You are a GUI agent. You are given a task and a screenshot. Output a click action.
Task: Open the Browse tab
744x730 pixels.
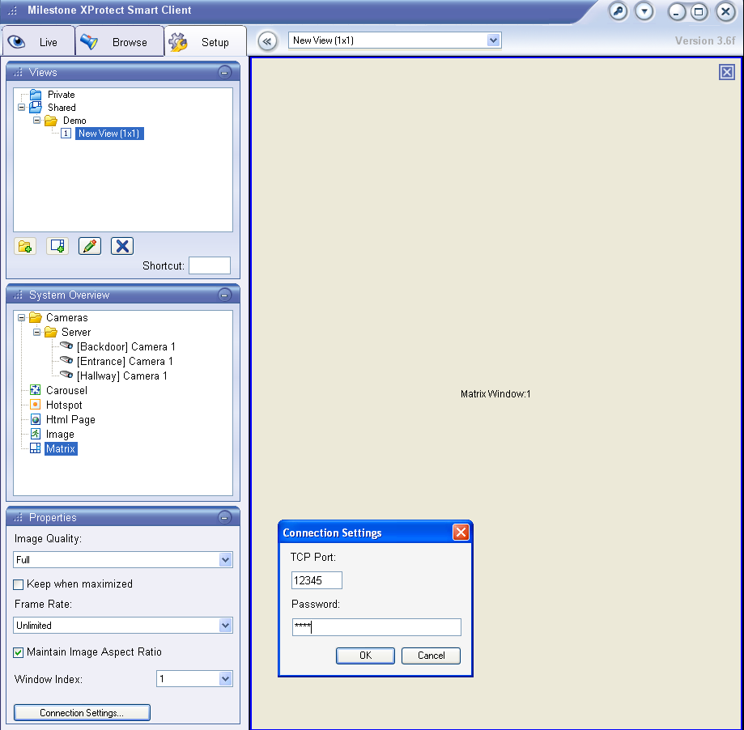point(119,42)
